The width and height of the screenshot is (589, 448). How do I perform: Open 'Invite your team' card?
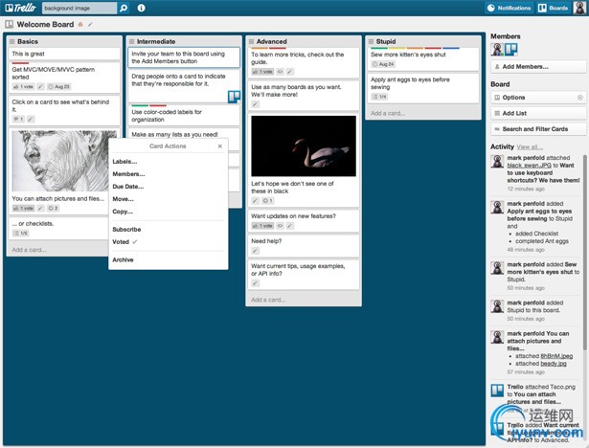184,57
